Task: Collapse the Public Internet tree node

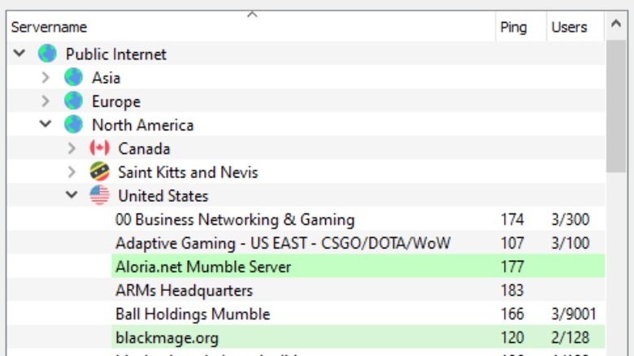Action: (20, 53)
